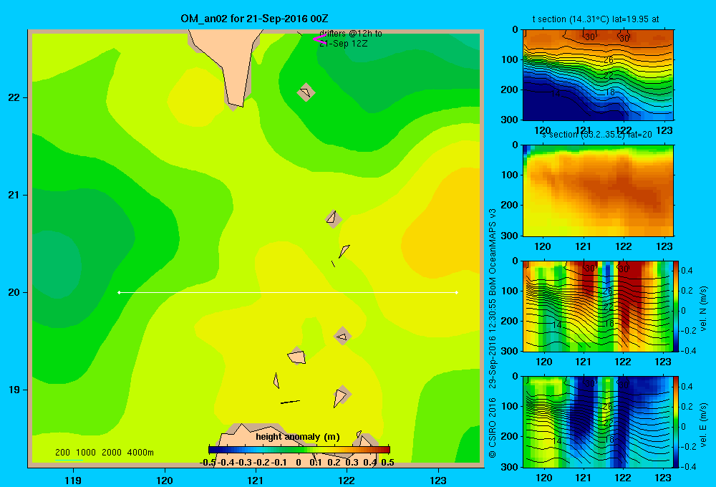716x487 pixels.
Task: Click latitude label "20" on main map axis
Action: (x=14, y=292)
